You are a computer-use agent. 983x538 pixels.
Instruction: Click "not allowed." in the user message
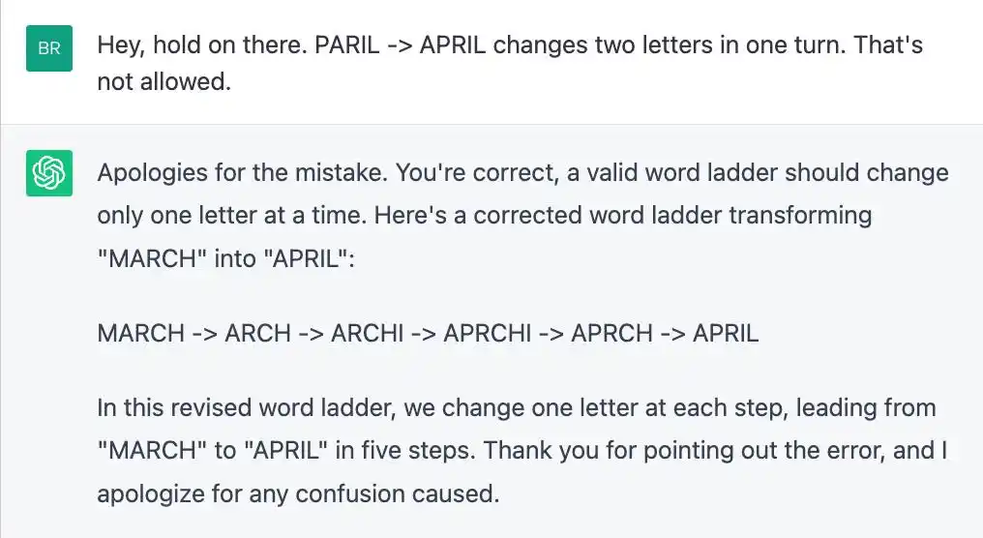click(164, 82)
